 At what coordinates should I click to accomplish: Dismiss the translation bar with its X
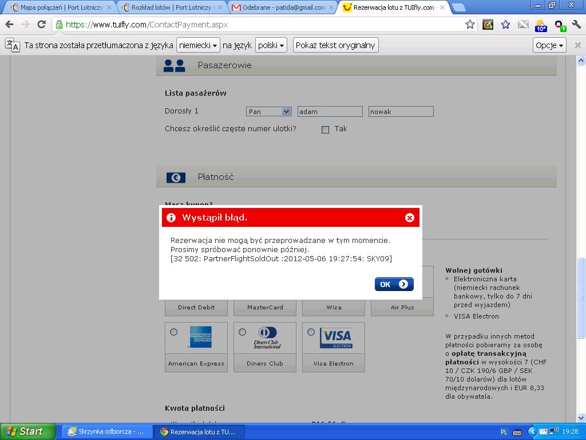[578, 45]
